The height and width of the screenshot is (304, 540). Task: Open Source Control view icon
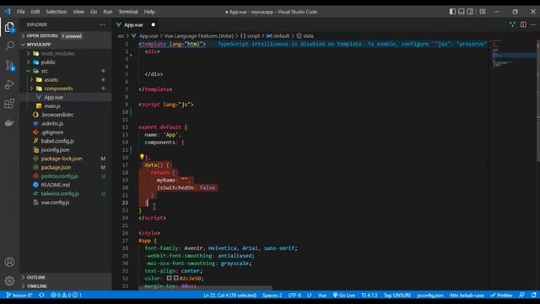[9, 65]
